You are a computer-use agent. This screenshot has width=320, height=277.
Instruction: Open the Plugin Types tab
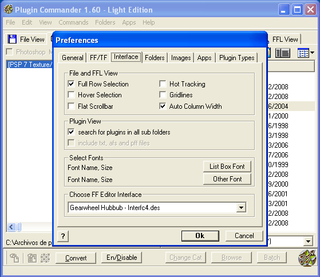[237, 58]
